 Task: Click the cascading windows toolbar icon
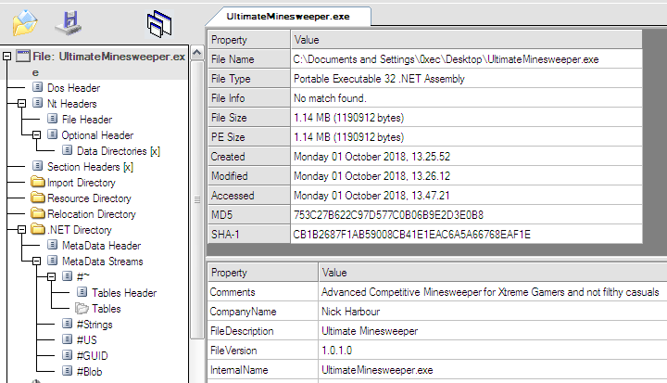tap(159, 24)
